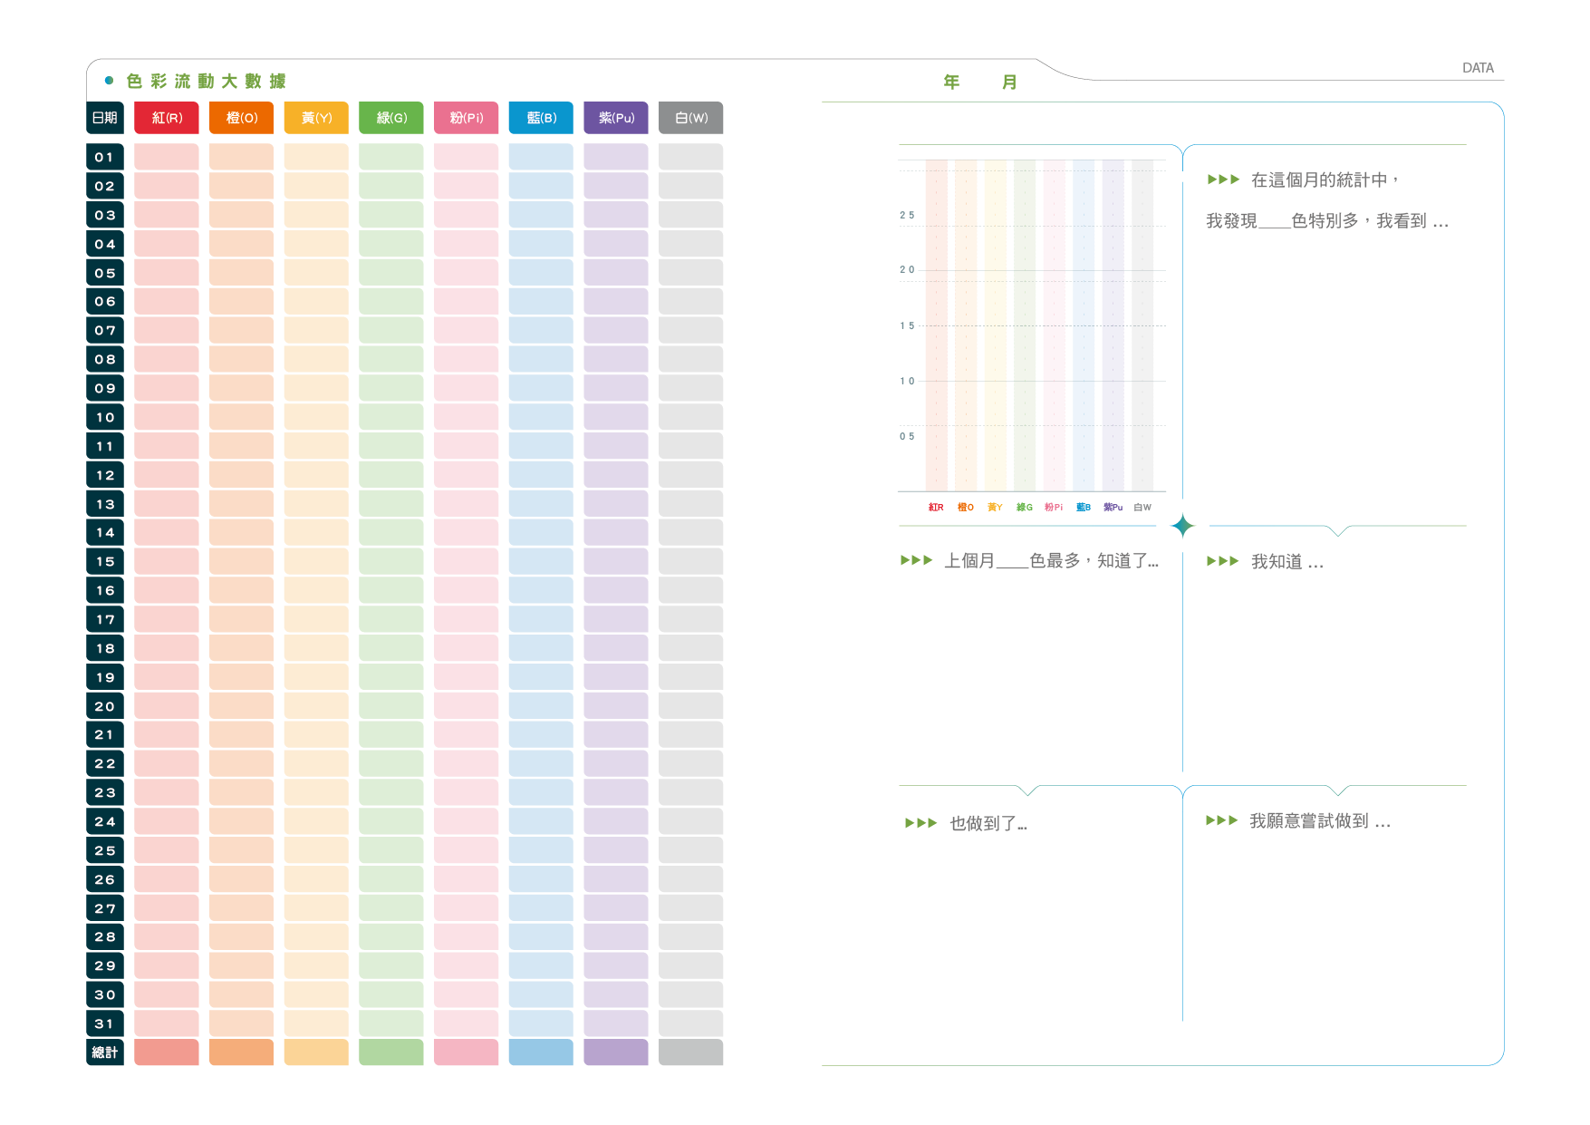This screenshot has width=1590, height=1125.
Task: Click the four-point star icon between panels
Action: pyautogui.click(x=1182, y=526)
